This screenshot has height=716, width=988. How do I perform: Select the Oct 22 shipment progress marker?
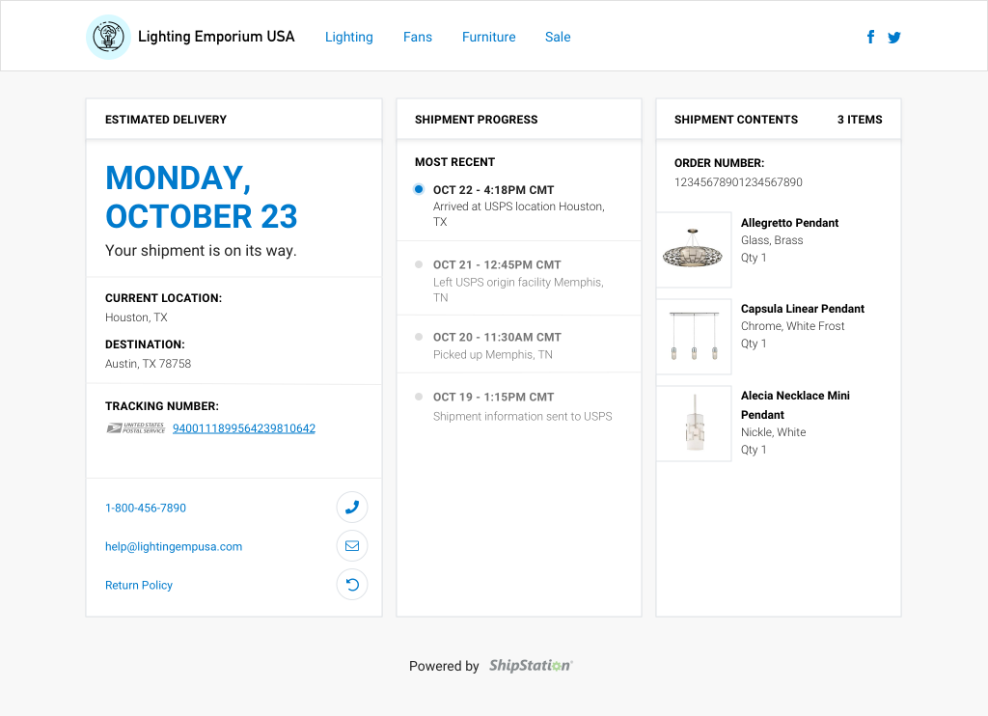419,189
